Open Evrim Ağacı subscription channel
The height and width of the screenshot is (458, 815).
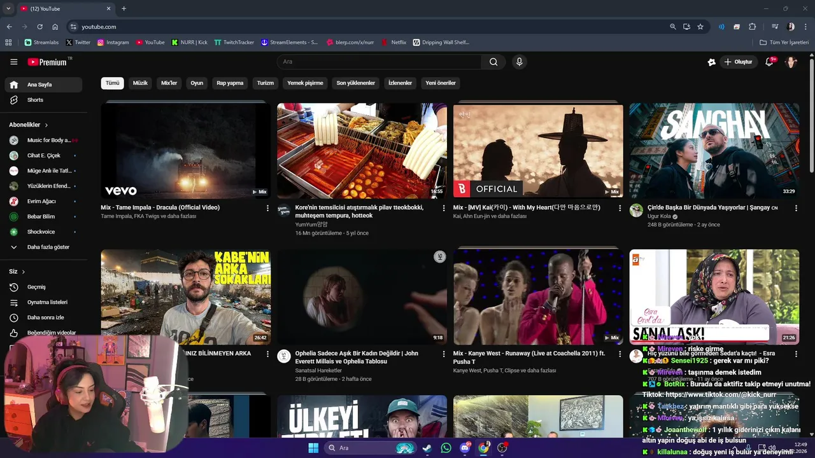[43, 201]
